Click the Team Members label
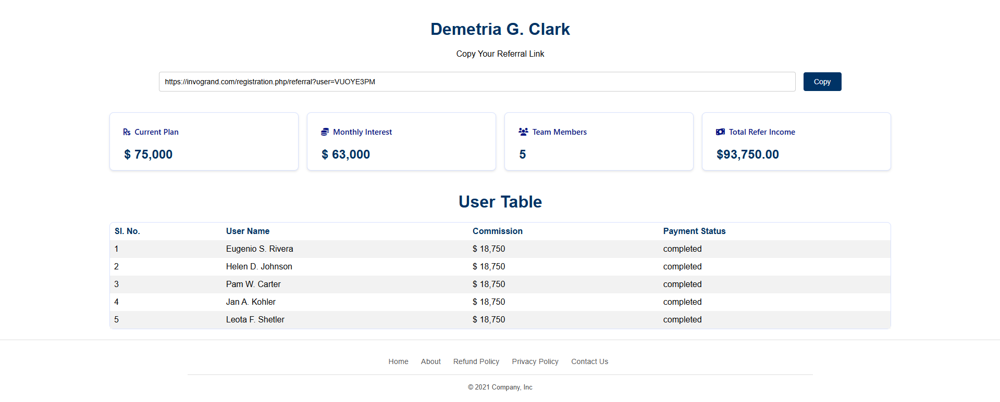Screen dimensions: 1000x402 point(560,132)
